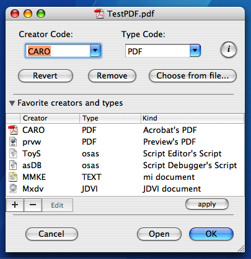Image resolution: width=251 pixels, height=259 pixels.
Task: Select the JDVI icon in the Mxdv row
Action: point(13,189)
